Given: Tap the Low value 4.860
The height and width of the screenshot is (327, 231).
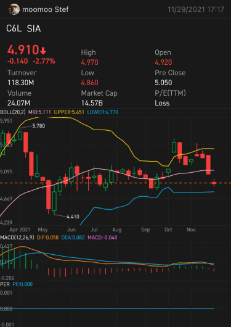Looking at the screenshot, I should point(89,83).
